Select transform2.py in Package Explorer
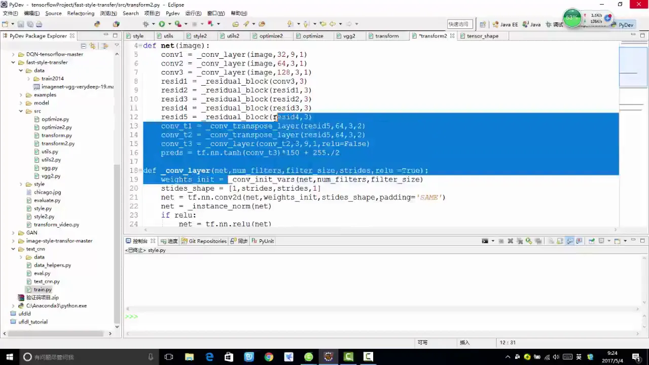The width and height of the screenshot is (649, 365). point(58,143)
